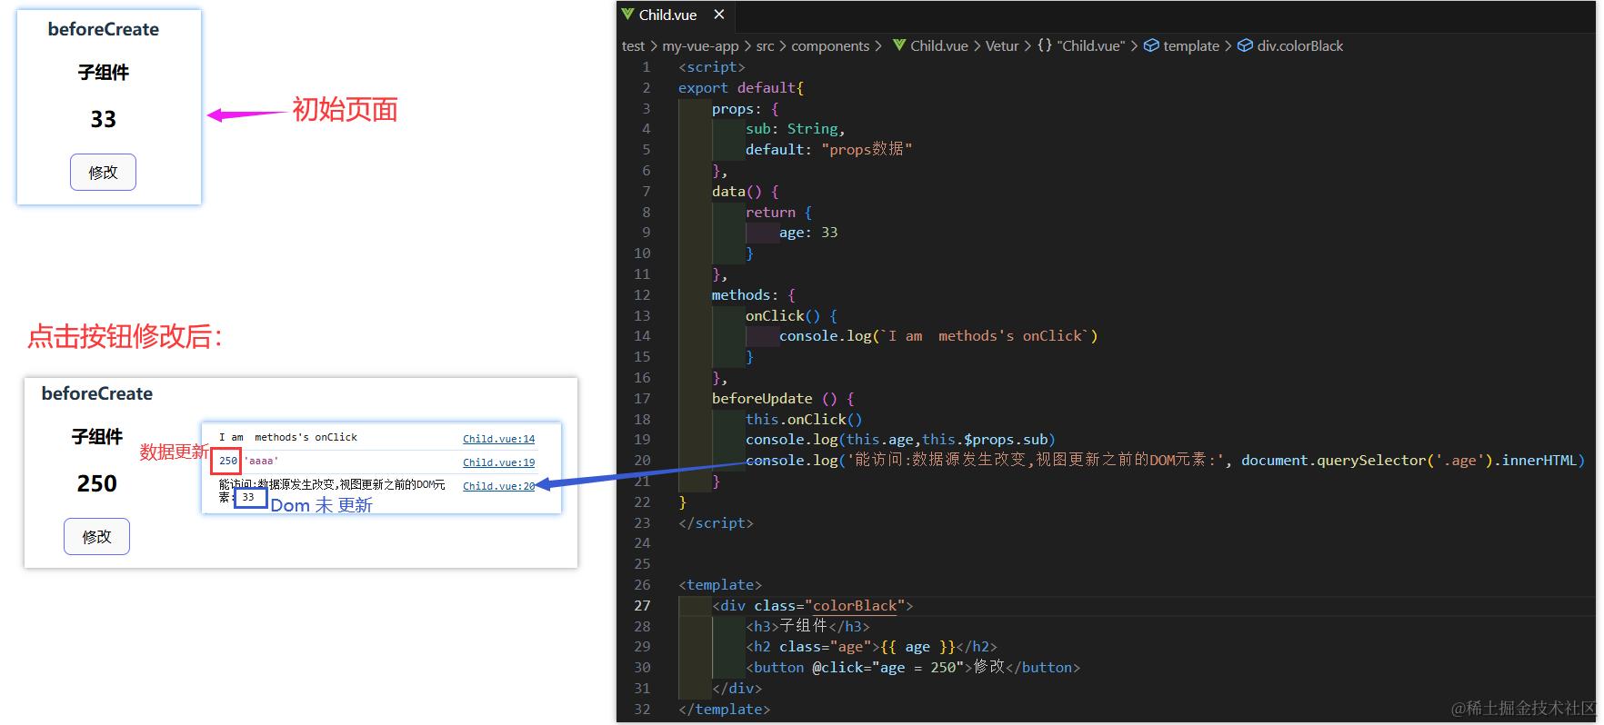Click '</template>' closing tag
1604x725 pixels.
724,710
